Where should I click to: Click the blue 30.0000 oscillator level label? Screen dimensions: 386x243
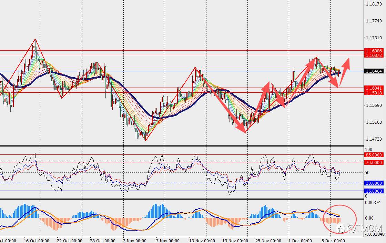(374, 183)
